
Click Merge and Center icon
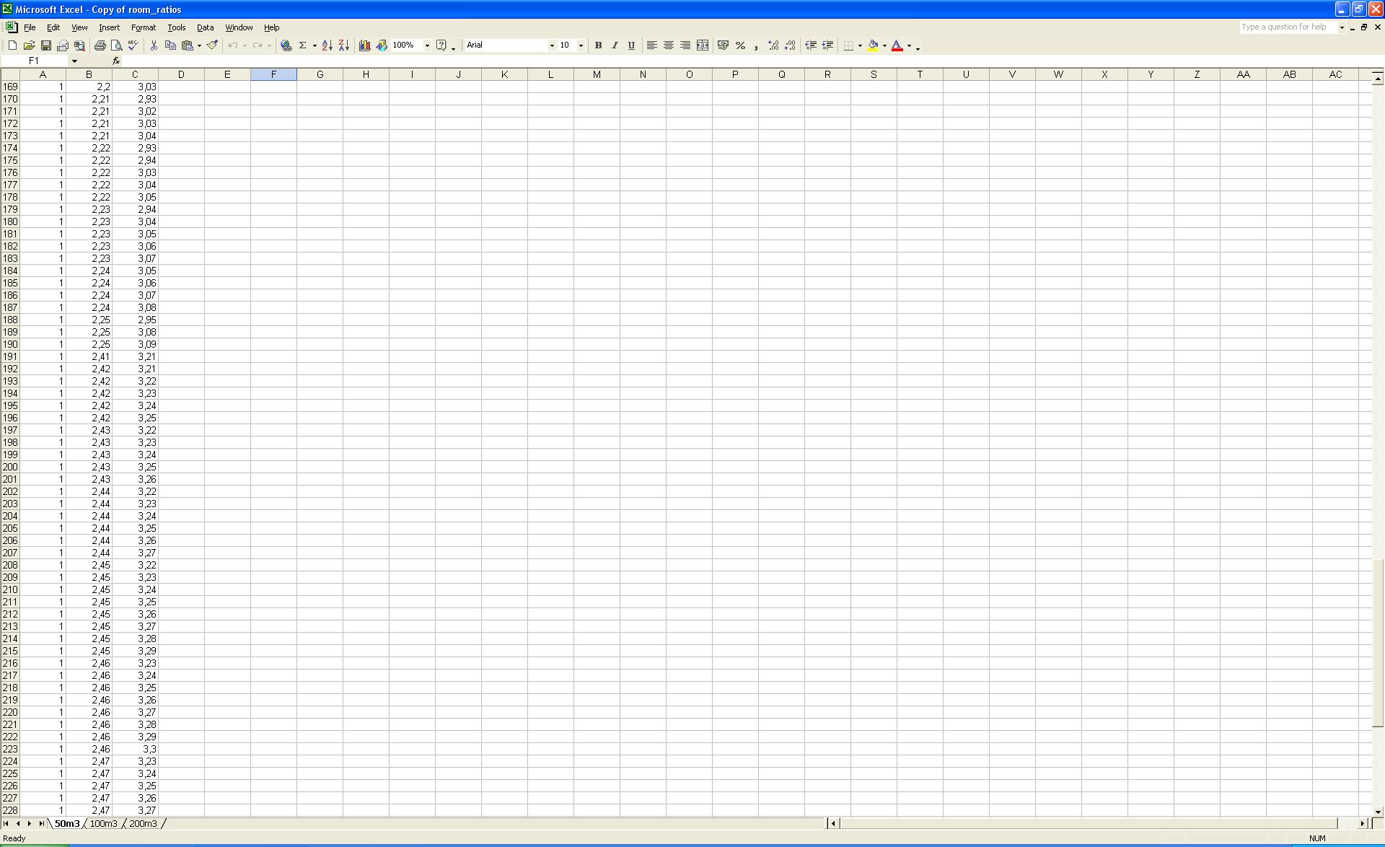tap(703, 45)
